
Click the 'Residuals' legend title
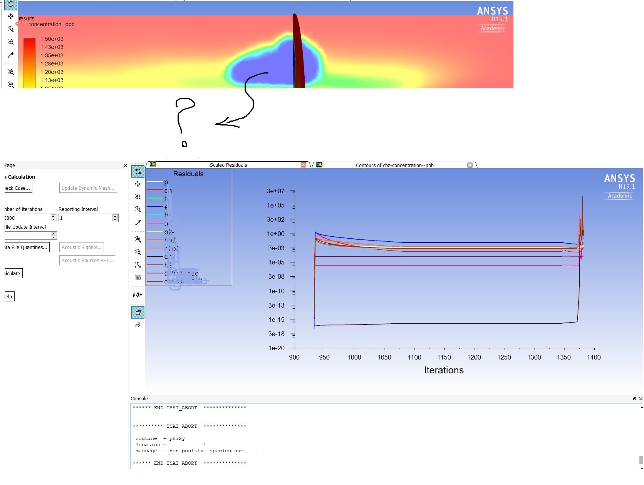point(188,174)
